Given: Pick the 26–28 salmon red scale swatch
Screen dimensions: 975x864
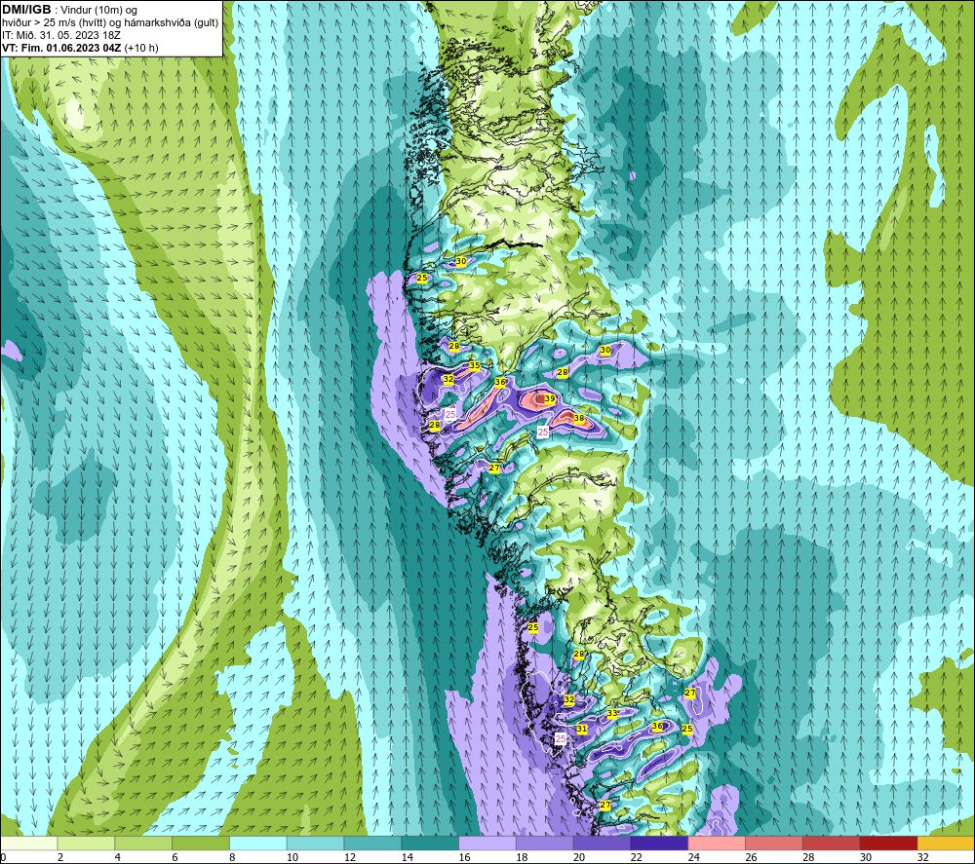Looking at the screenshot, I should click(774, 843).
